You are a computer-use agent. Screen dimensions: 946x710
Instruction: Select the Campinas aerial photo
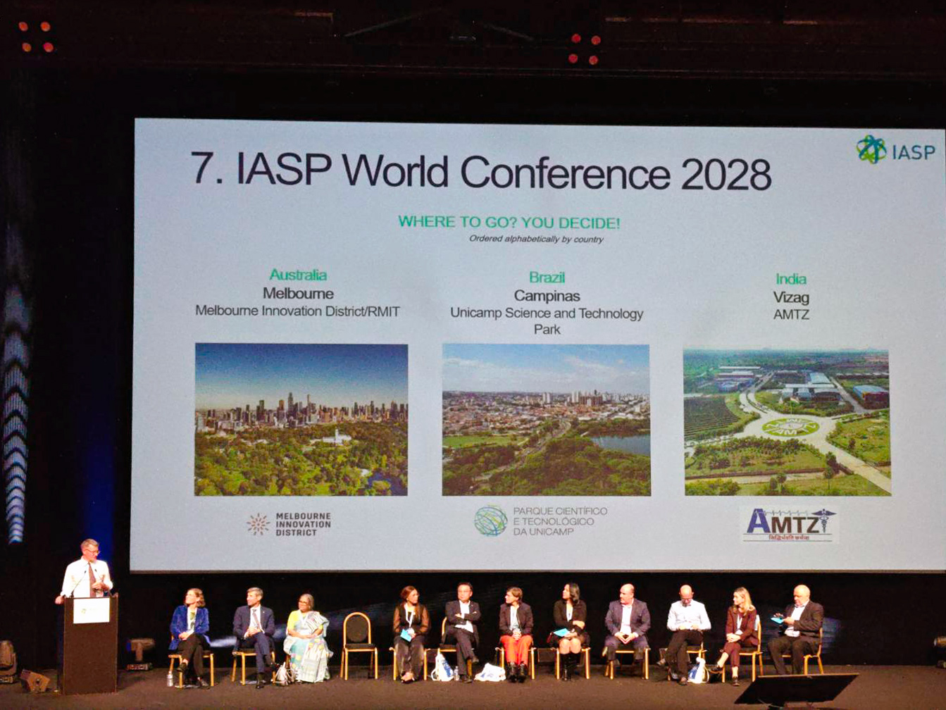pyautogui.click(x=546, y=420)
